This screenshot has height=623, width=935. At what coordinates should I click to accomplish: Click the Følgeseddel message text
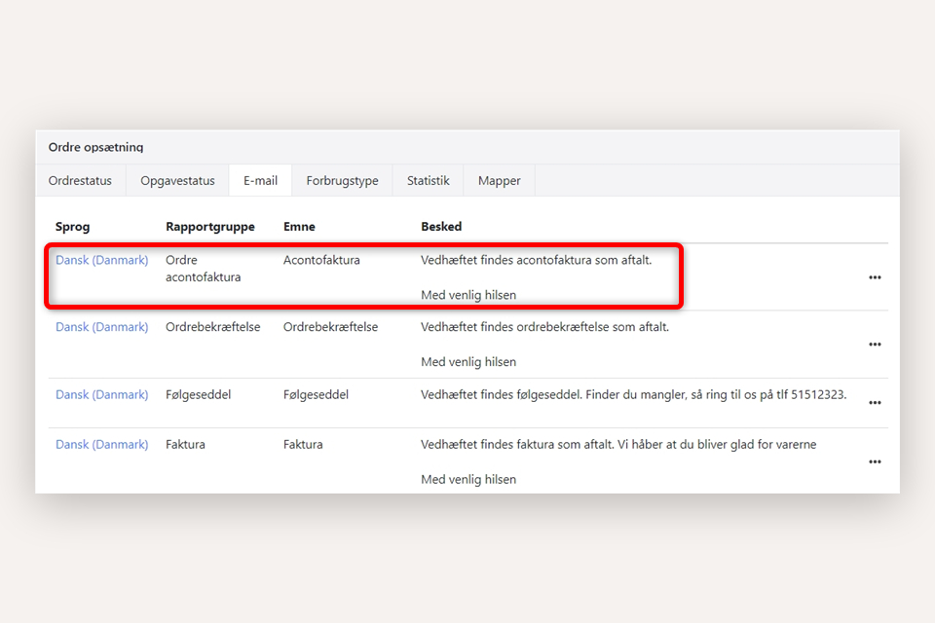(x=633, y=394)
